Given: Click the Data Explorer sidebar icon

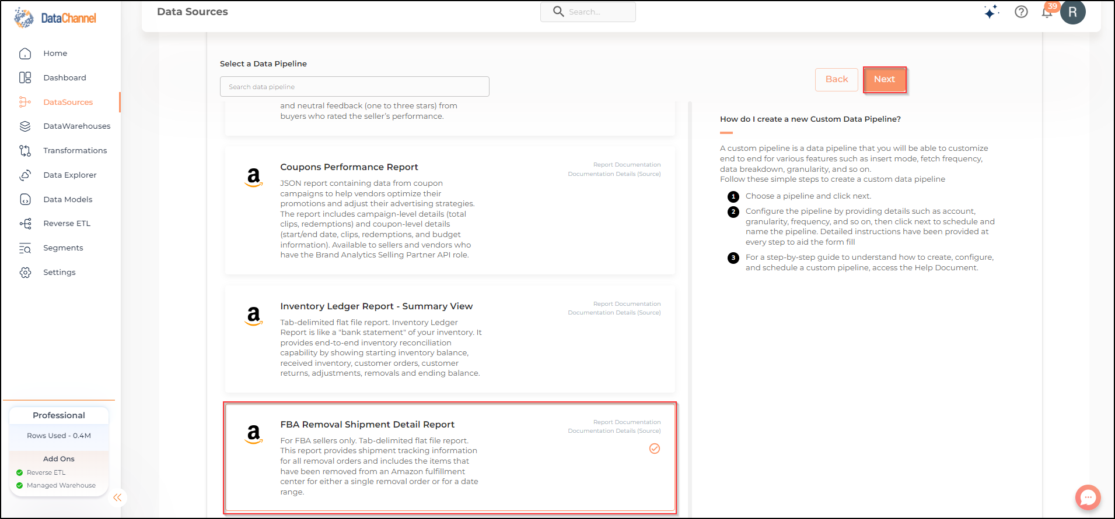Looking at the screenshot, I should point(25,175).
